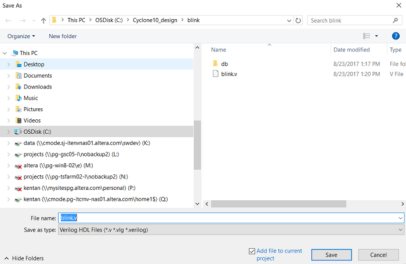Expand the Videos tree node
The width and height of the screenshot is (406, 264).
click(9, 121)
